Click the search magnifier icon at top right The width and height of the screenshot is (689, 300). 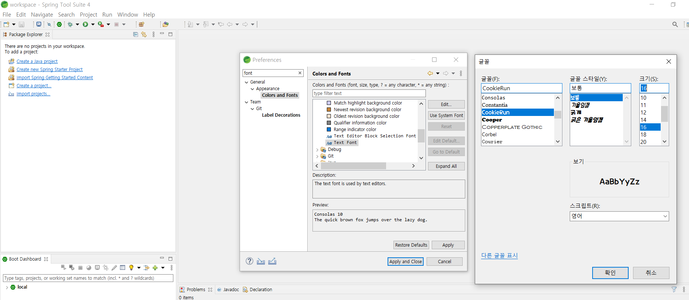[675, 24]
